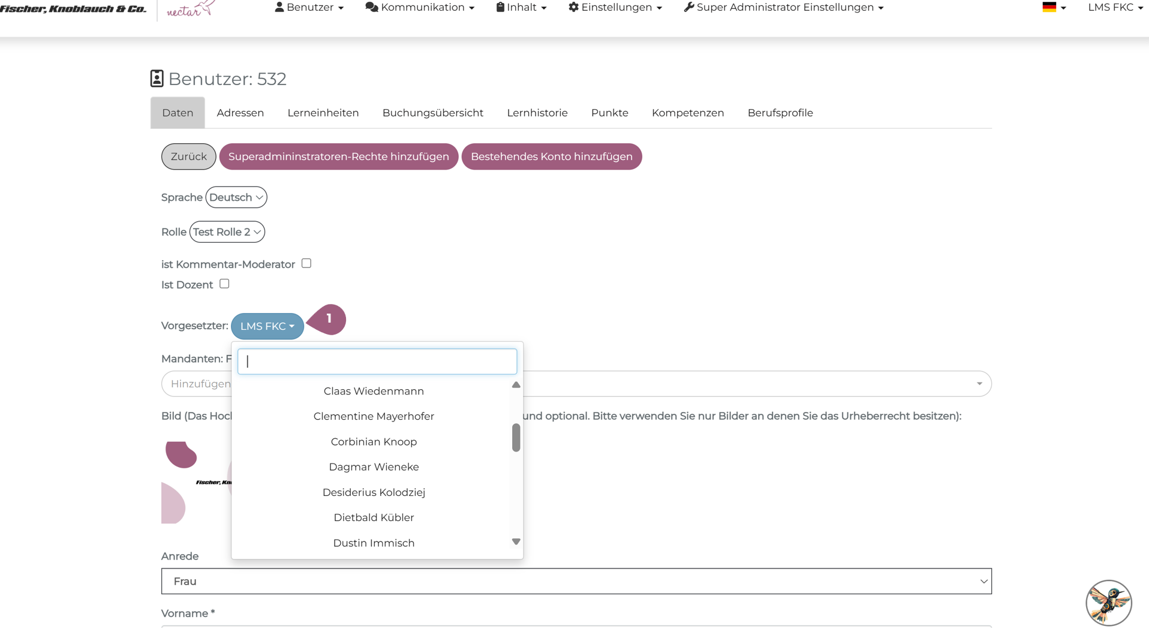
Task: Click the user badge icon beside Benutzer: 532
Action: click(157, 79)
